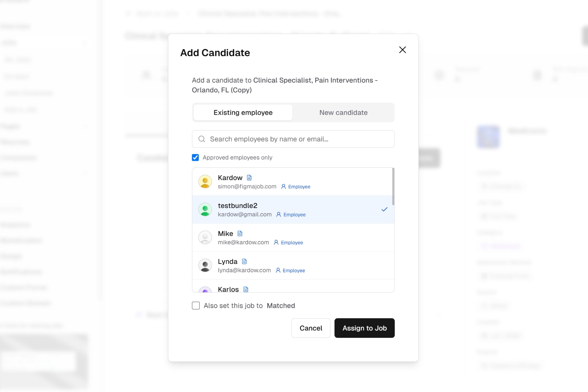
Task: Focus the employee search field
Action: [x=293, y=139]
